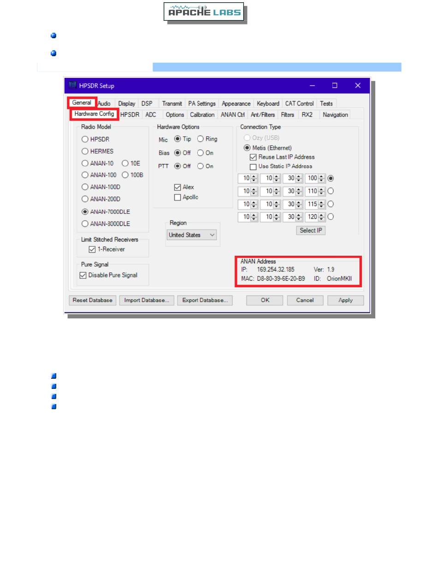Switch to the Tests tab

pos(326,104)
